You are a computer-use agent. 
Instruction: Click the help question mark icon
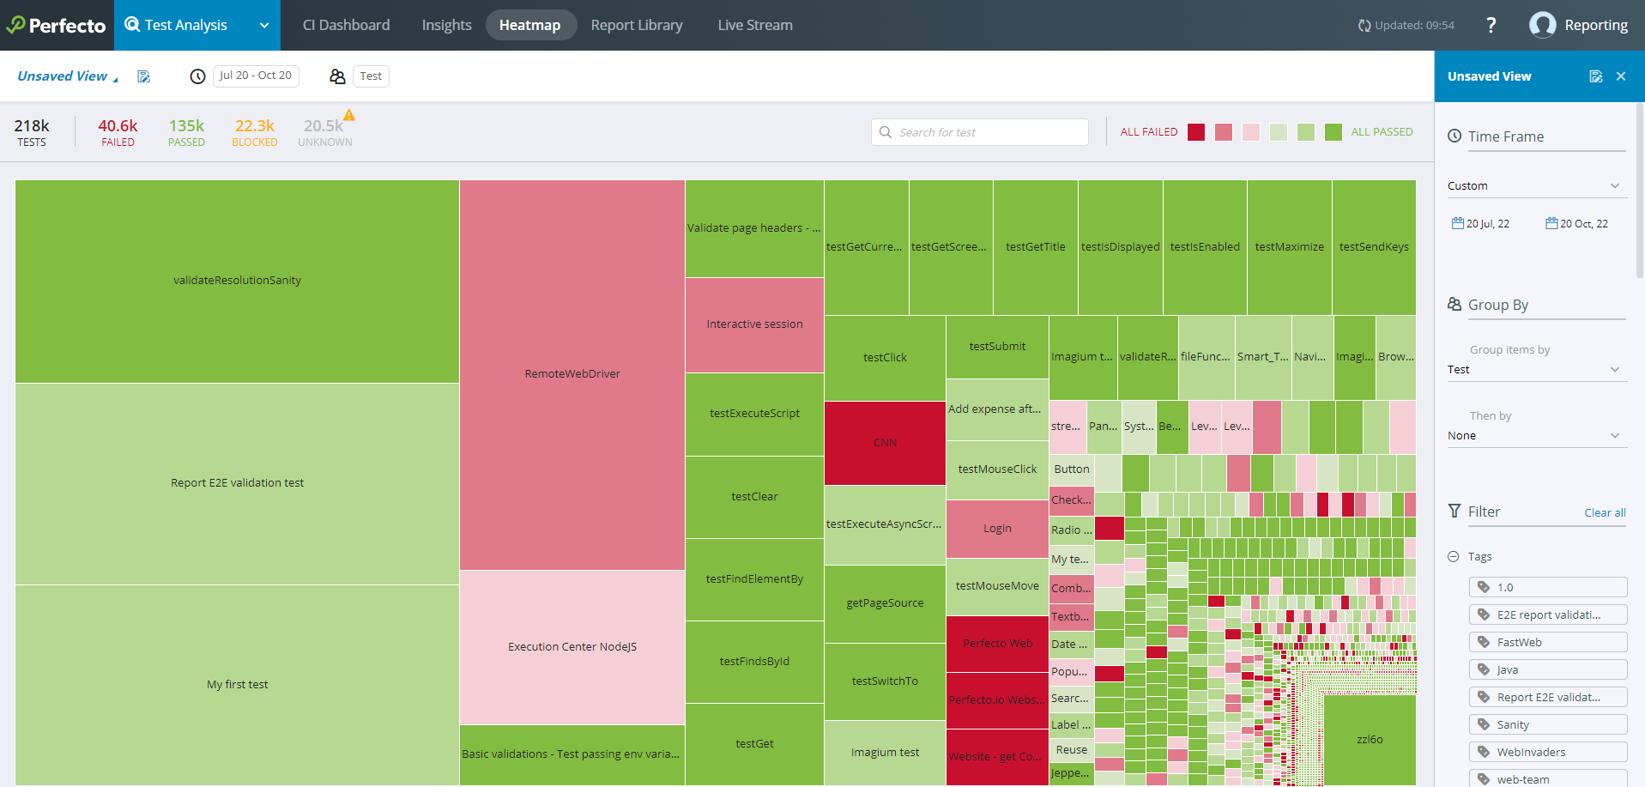click(x=1491, y=26)
